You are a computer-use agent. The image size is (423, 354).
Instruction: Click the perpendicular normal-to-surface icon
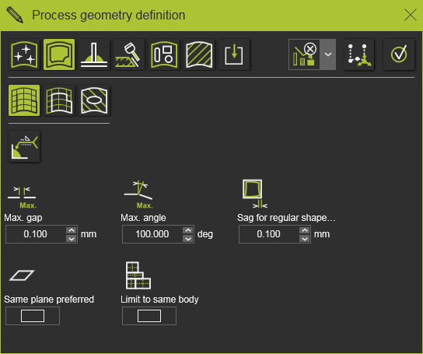click(94, 54)
